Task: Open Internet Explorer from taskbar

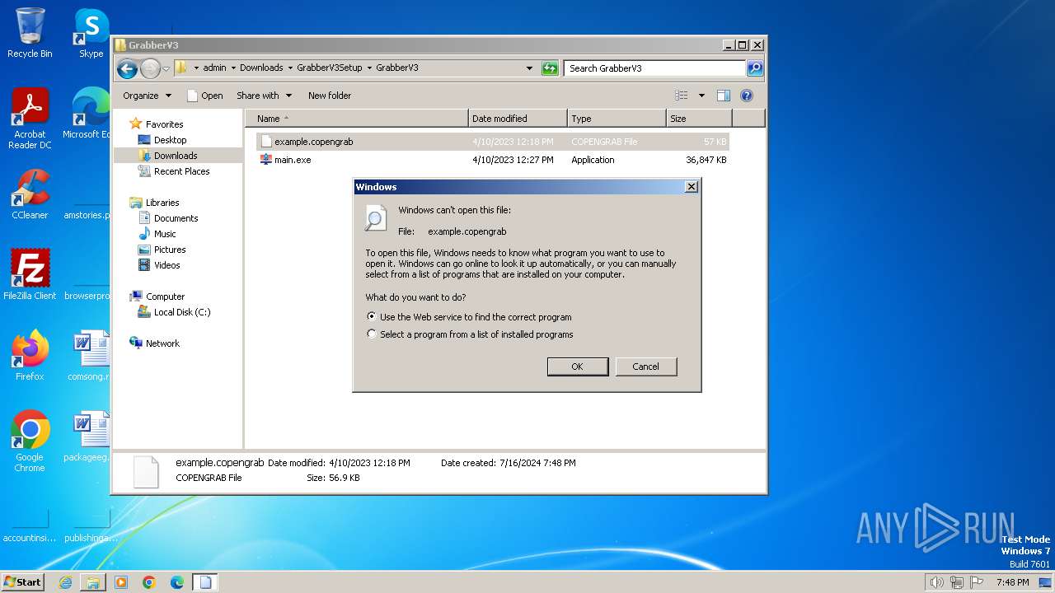Action: [65, 582]
